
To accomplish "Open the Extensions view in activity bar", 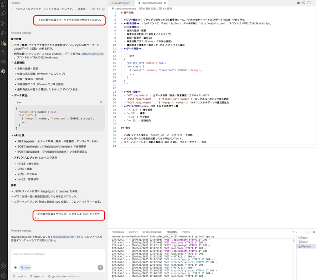I will pyautogui.click(x=3, y=43).
